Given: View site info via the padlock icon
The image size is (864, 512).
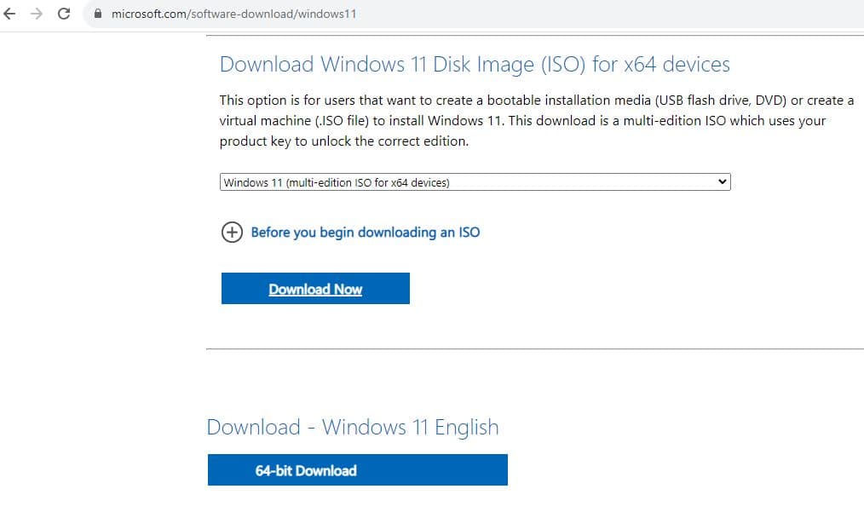Looking at the screenshot, I should [x=97, y=14].
